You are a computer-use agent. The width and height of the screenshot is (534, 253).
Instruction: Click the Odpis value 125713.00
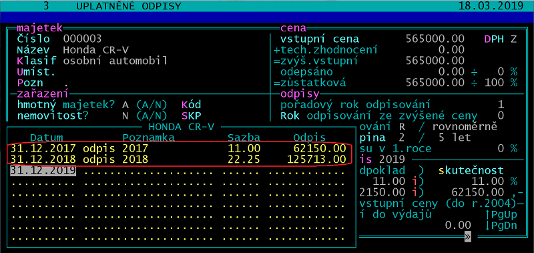coord(317,160)
